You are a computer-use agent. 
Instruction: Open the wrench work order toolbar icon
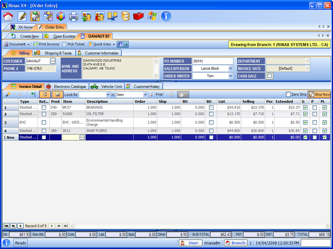pos(35,16)
